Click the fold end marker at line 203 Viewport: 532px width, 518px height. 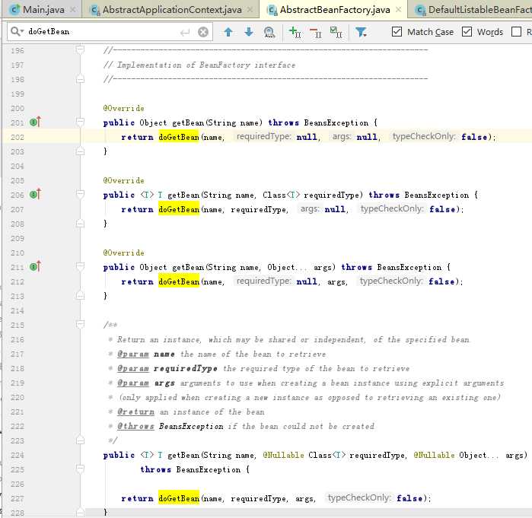click(x=80, y=151)
